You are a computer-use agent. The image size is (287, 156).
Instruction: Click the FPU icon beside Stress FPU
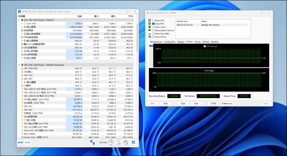[x=150, y=24]
